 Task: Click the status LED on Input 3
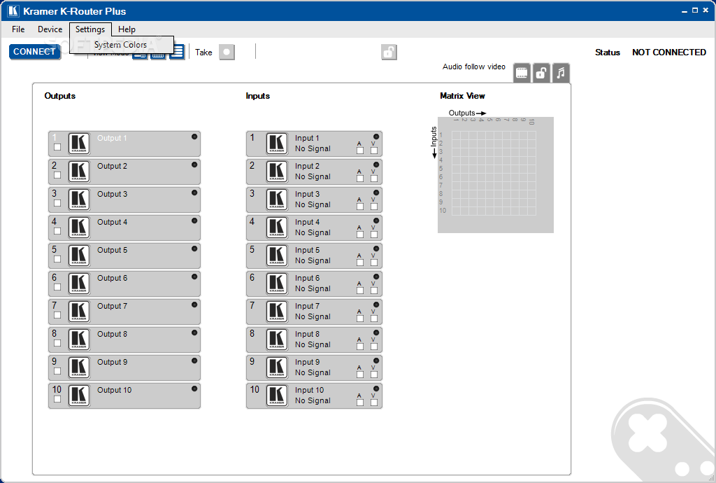376,192
